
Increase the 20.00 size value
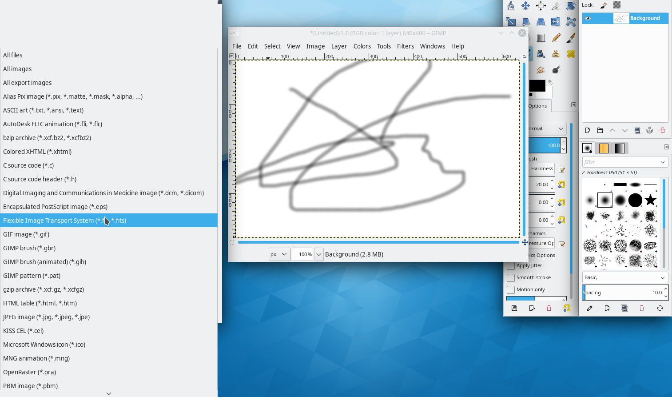(552, 181)
